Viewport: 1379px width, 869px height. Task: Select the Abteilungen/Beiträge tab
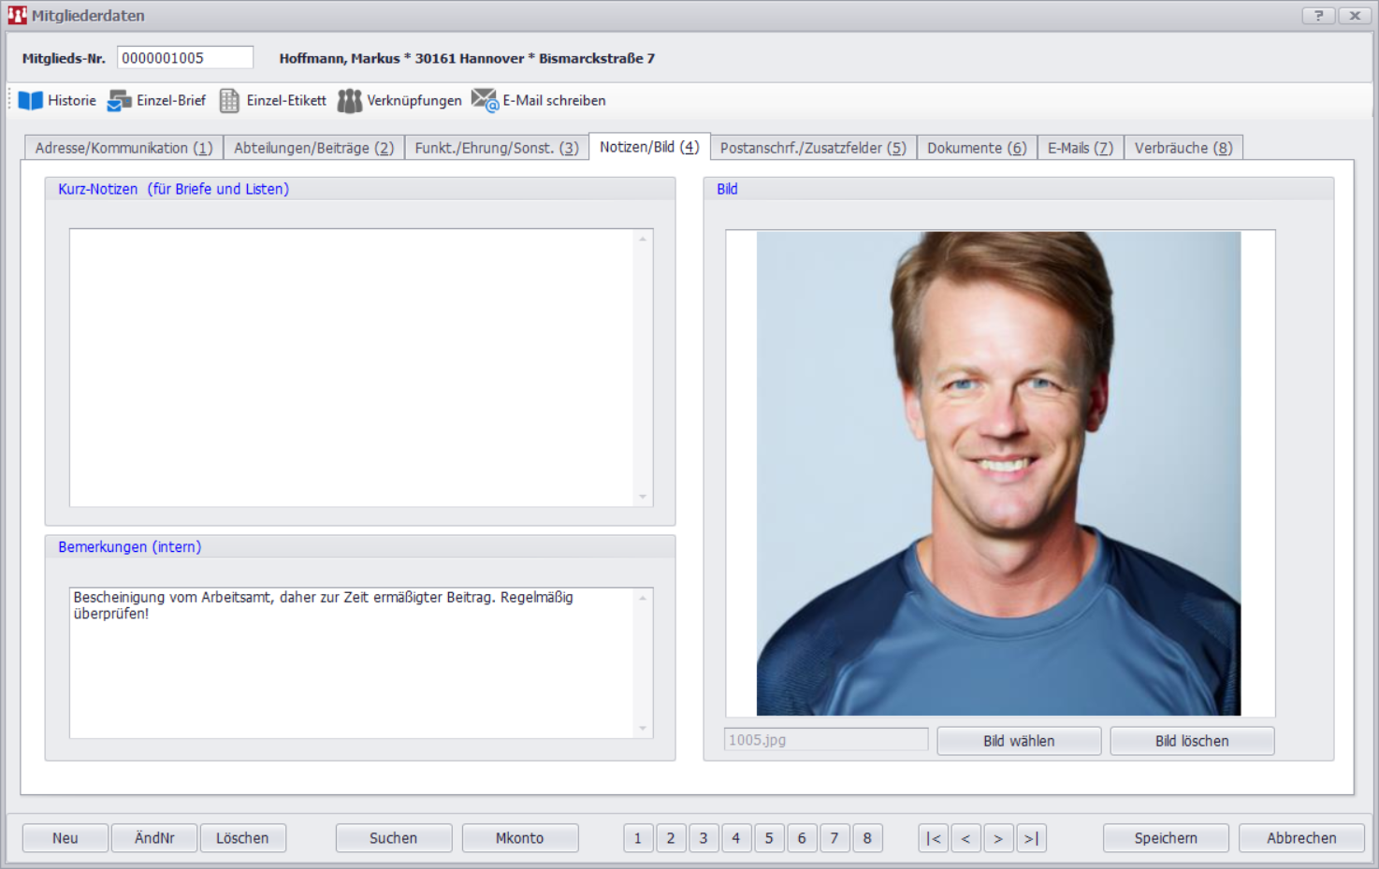point(313,148)
